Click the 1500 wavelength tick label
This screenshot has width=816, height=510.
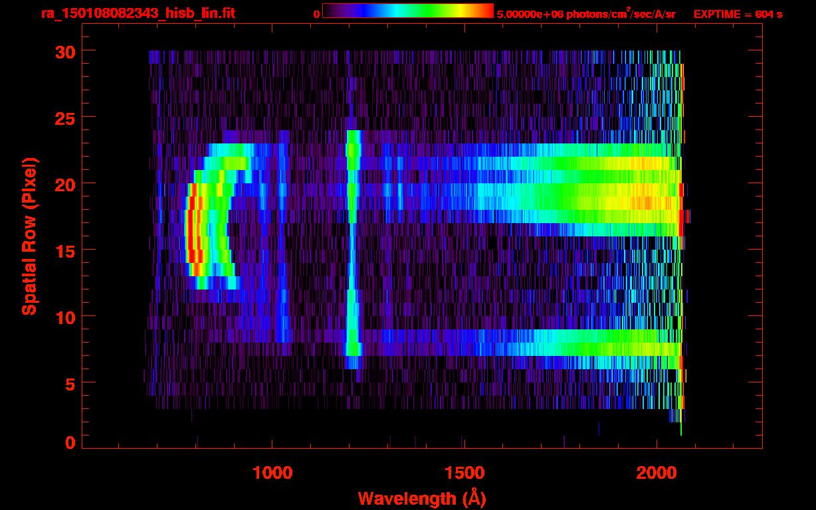464,473
